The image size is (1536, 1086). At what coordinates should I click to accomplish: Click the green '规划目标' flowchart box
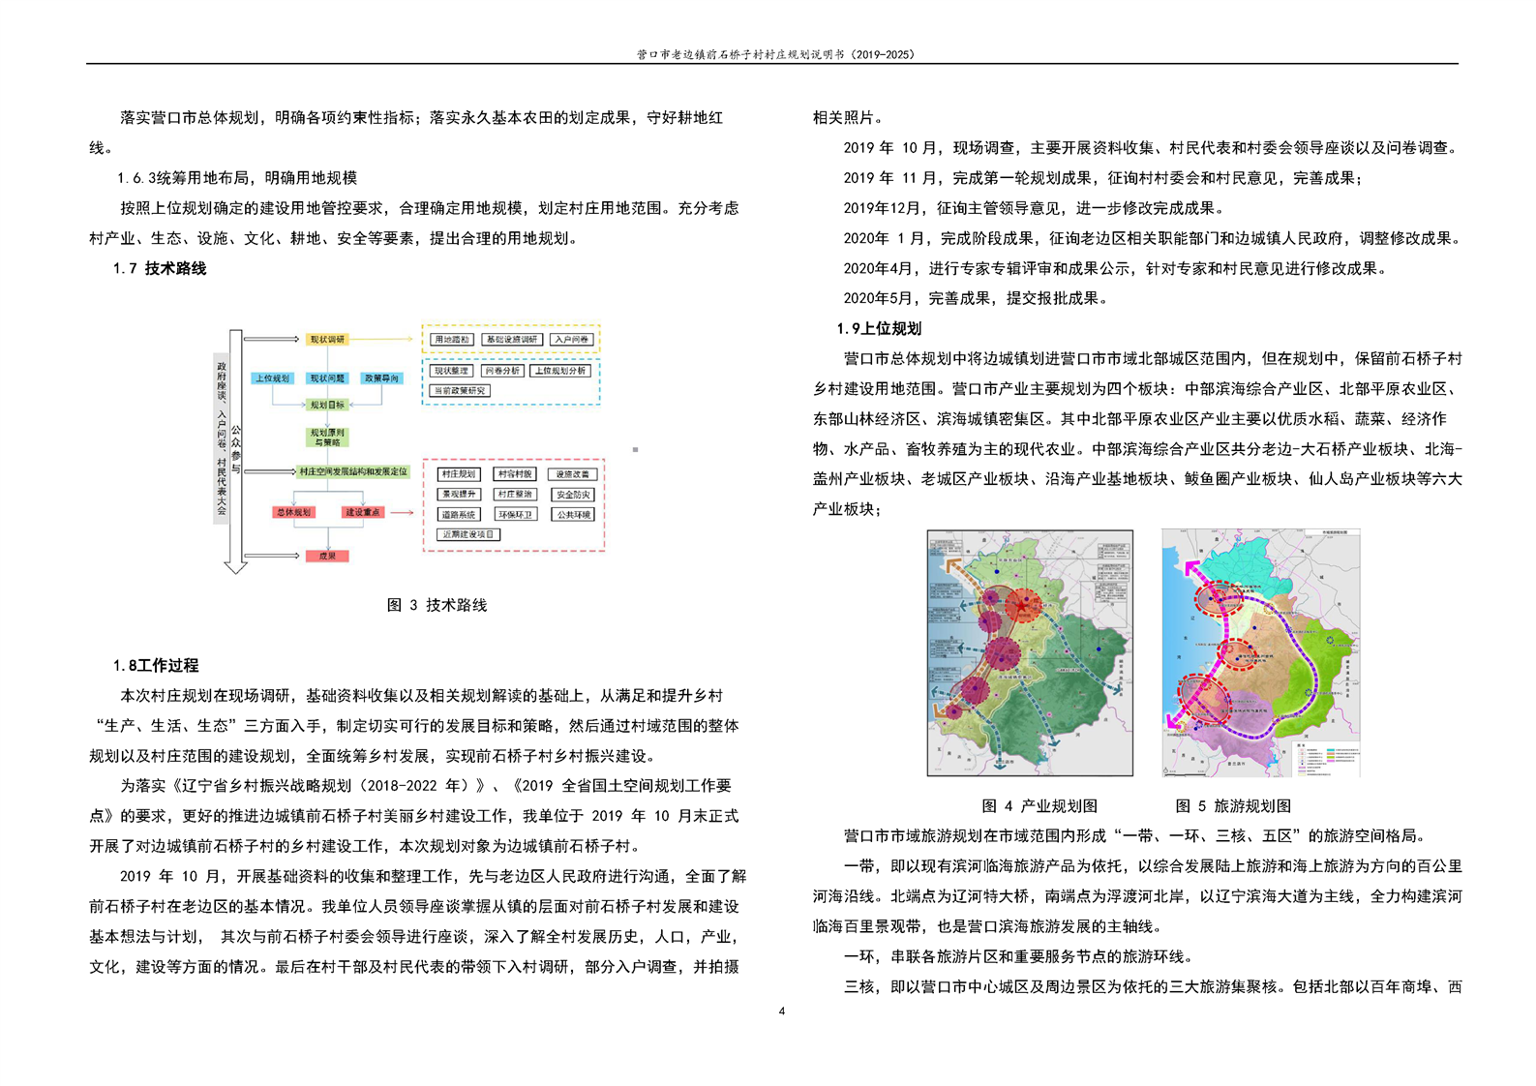pos(327,405)
